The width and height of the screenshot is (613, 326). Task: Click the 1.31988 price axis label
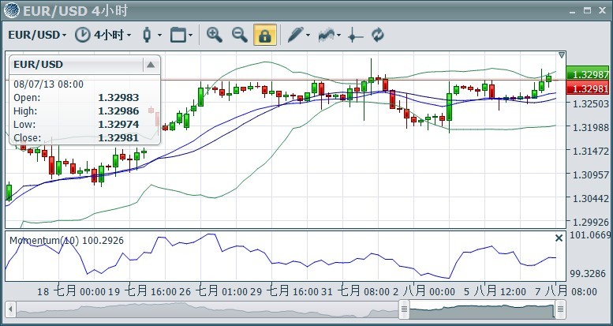pyautogui.click(x=591, y=128)
